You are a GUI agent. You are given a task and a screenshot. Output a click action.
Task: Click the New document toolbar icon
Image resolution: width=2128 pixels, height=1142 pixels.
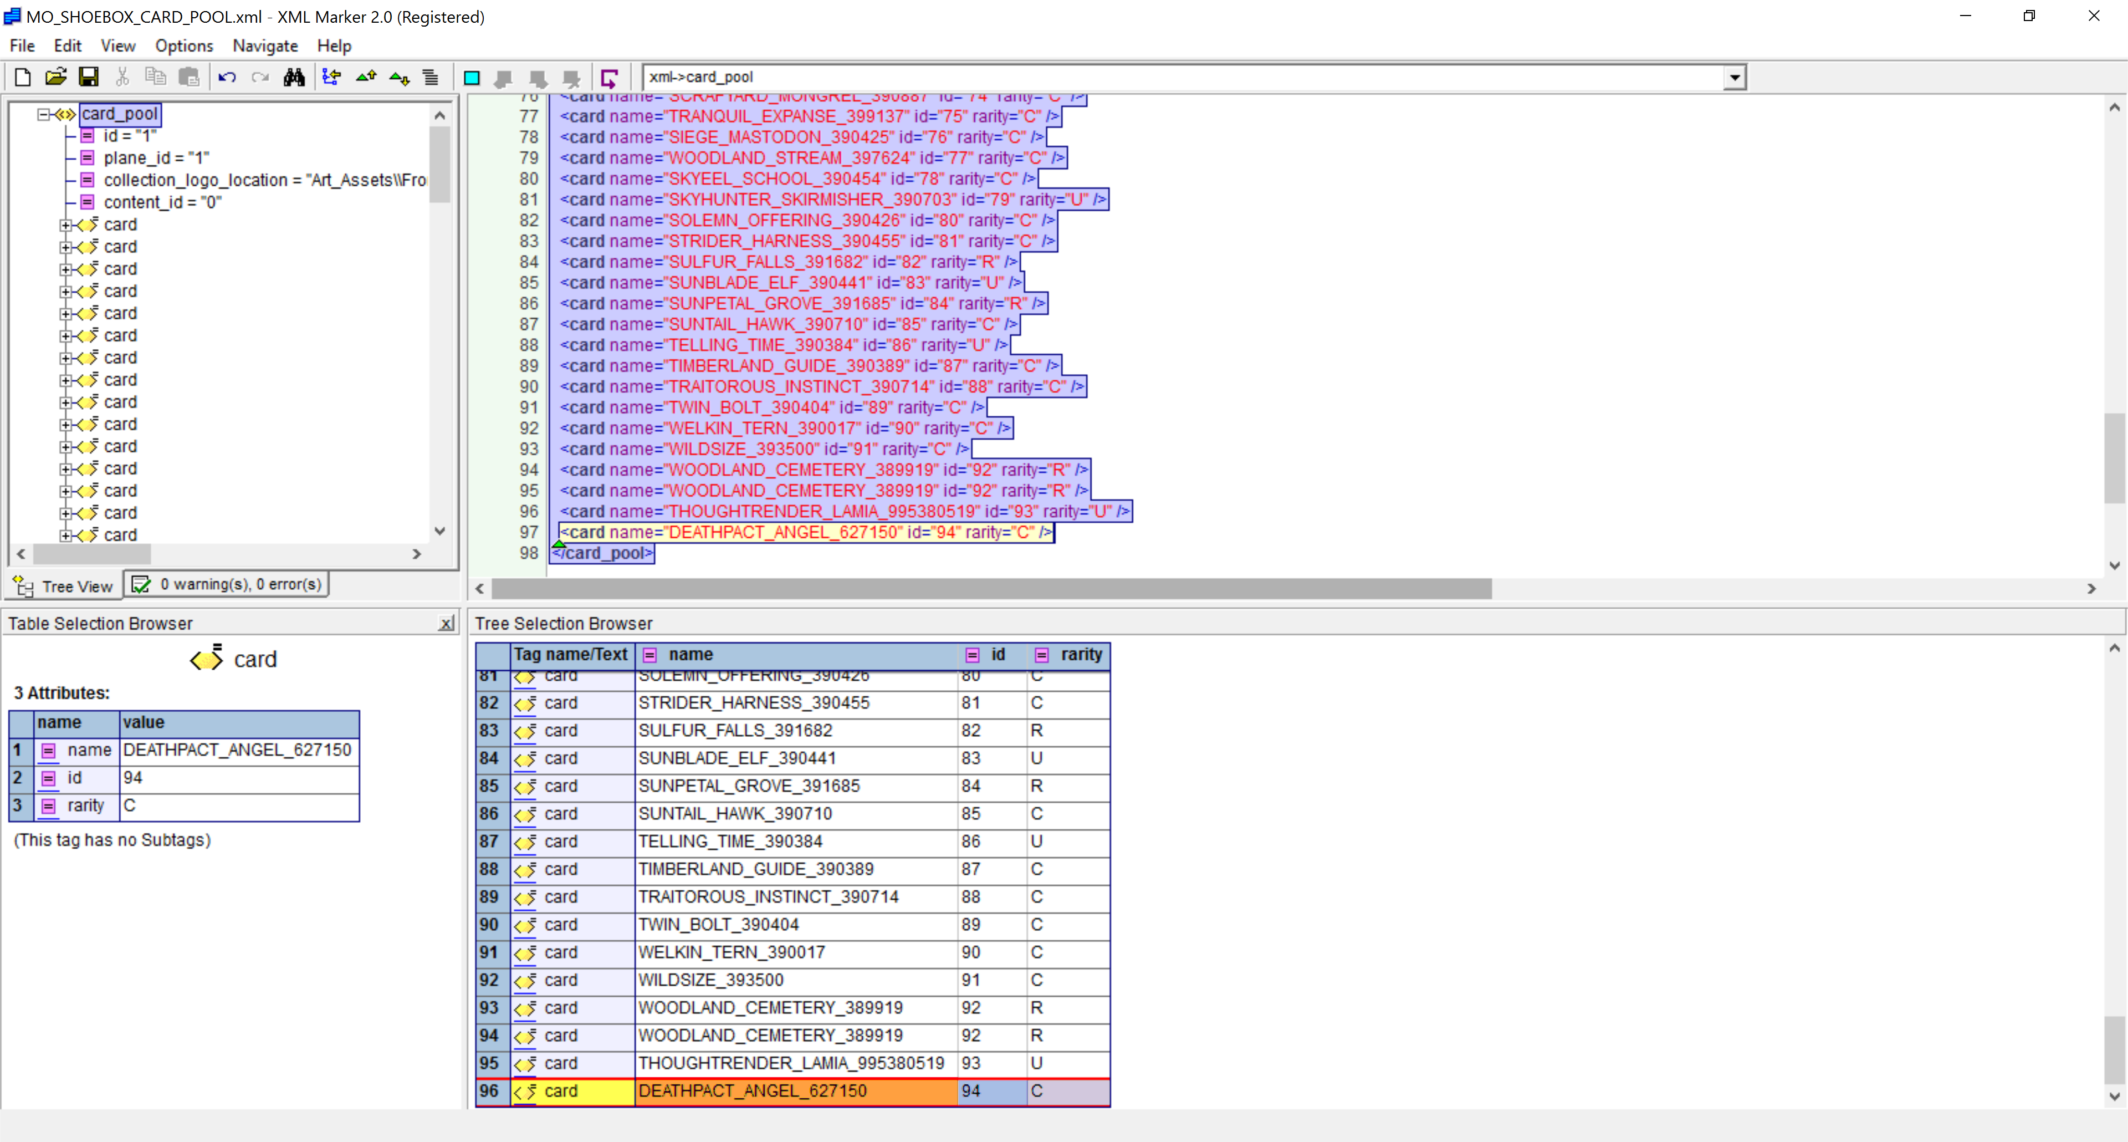[x=22, y=77]
